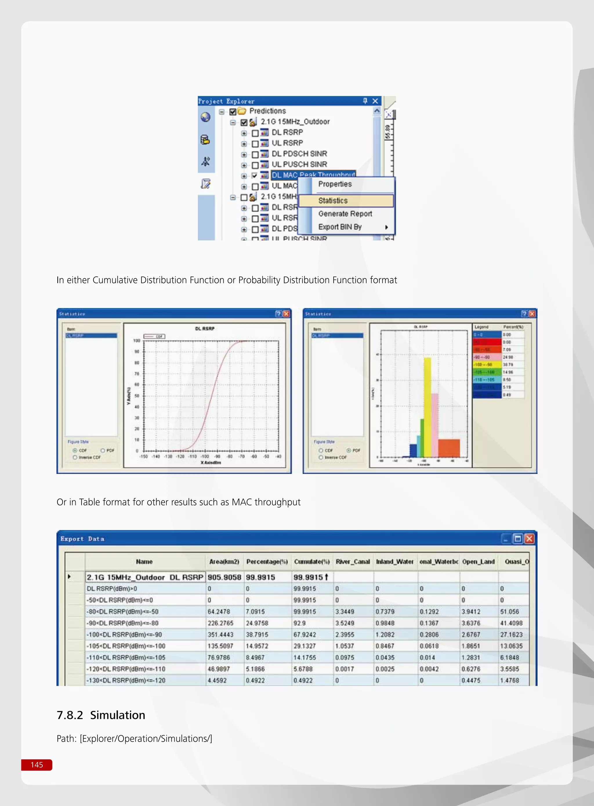Toggle the Predictions folder checkbox

(x=233, y=111)
